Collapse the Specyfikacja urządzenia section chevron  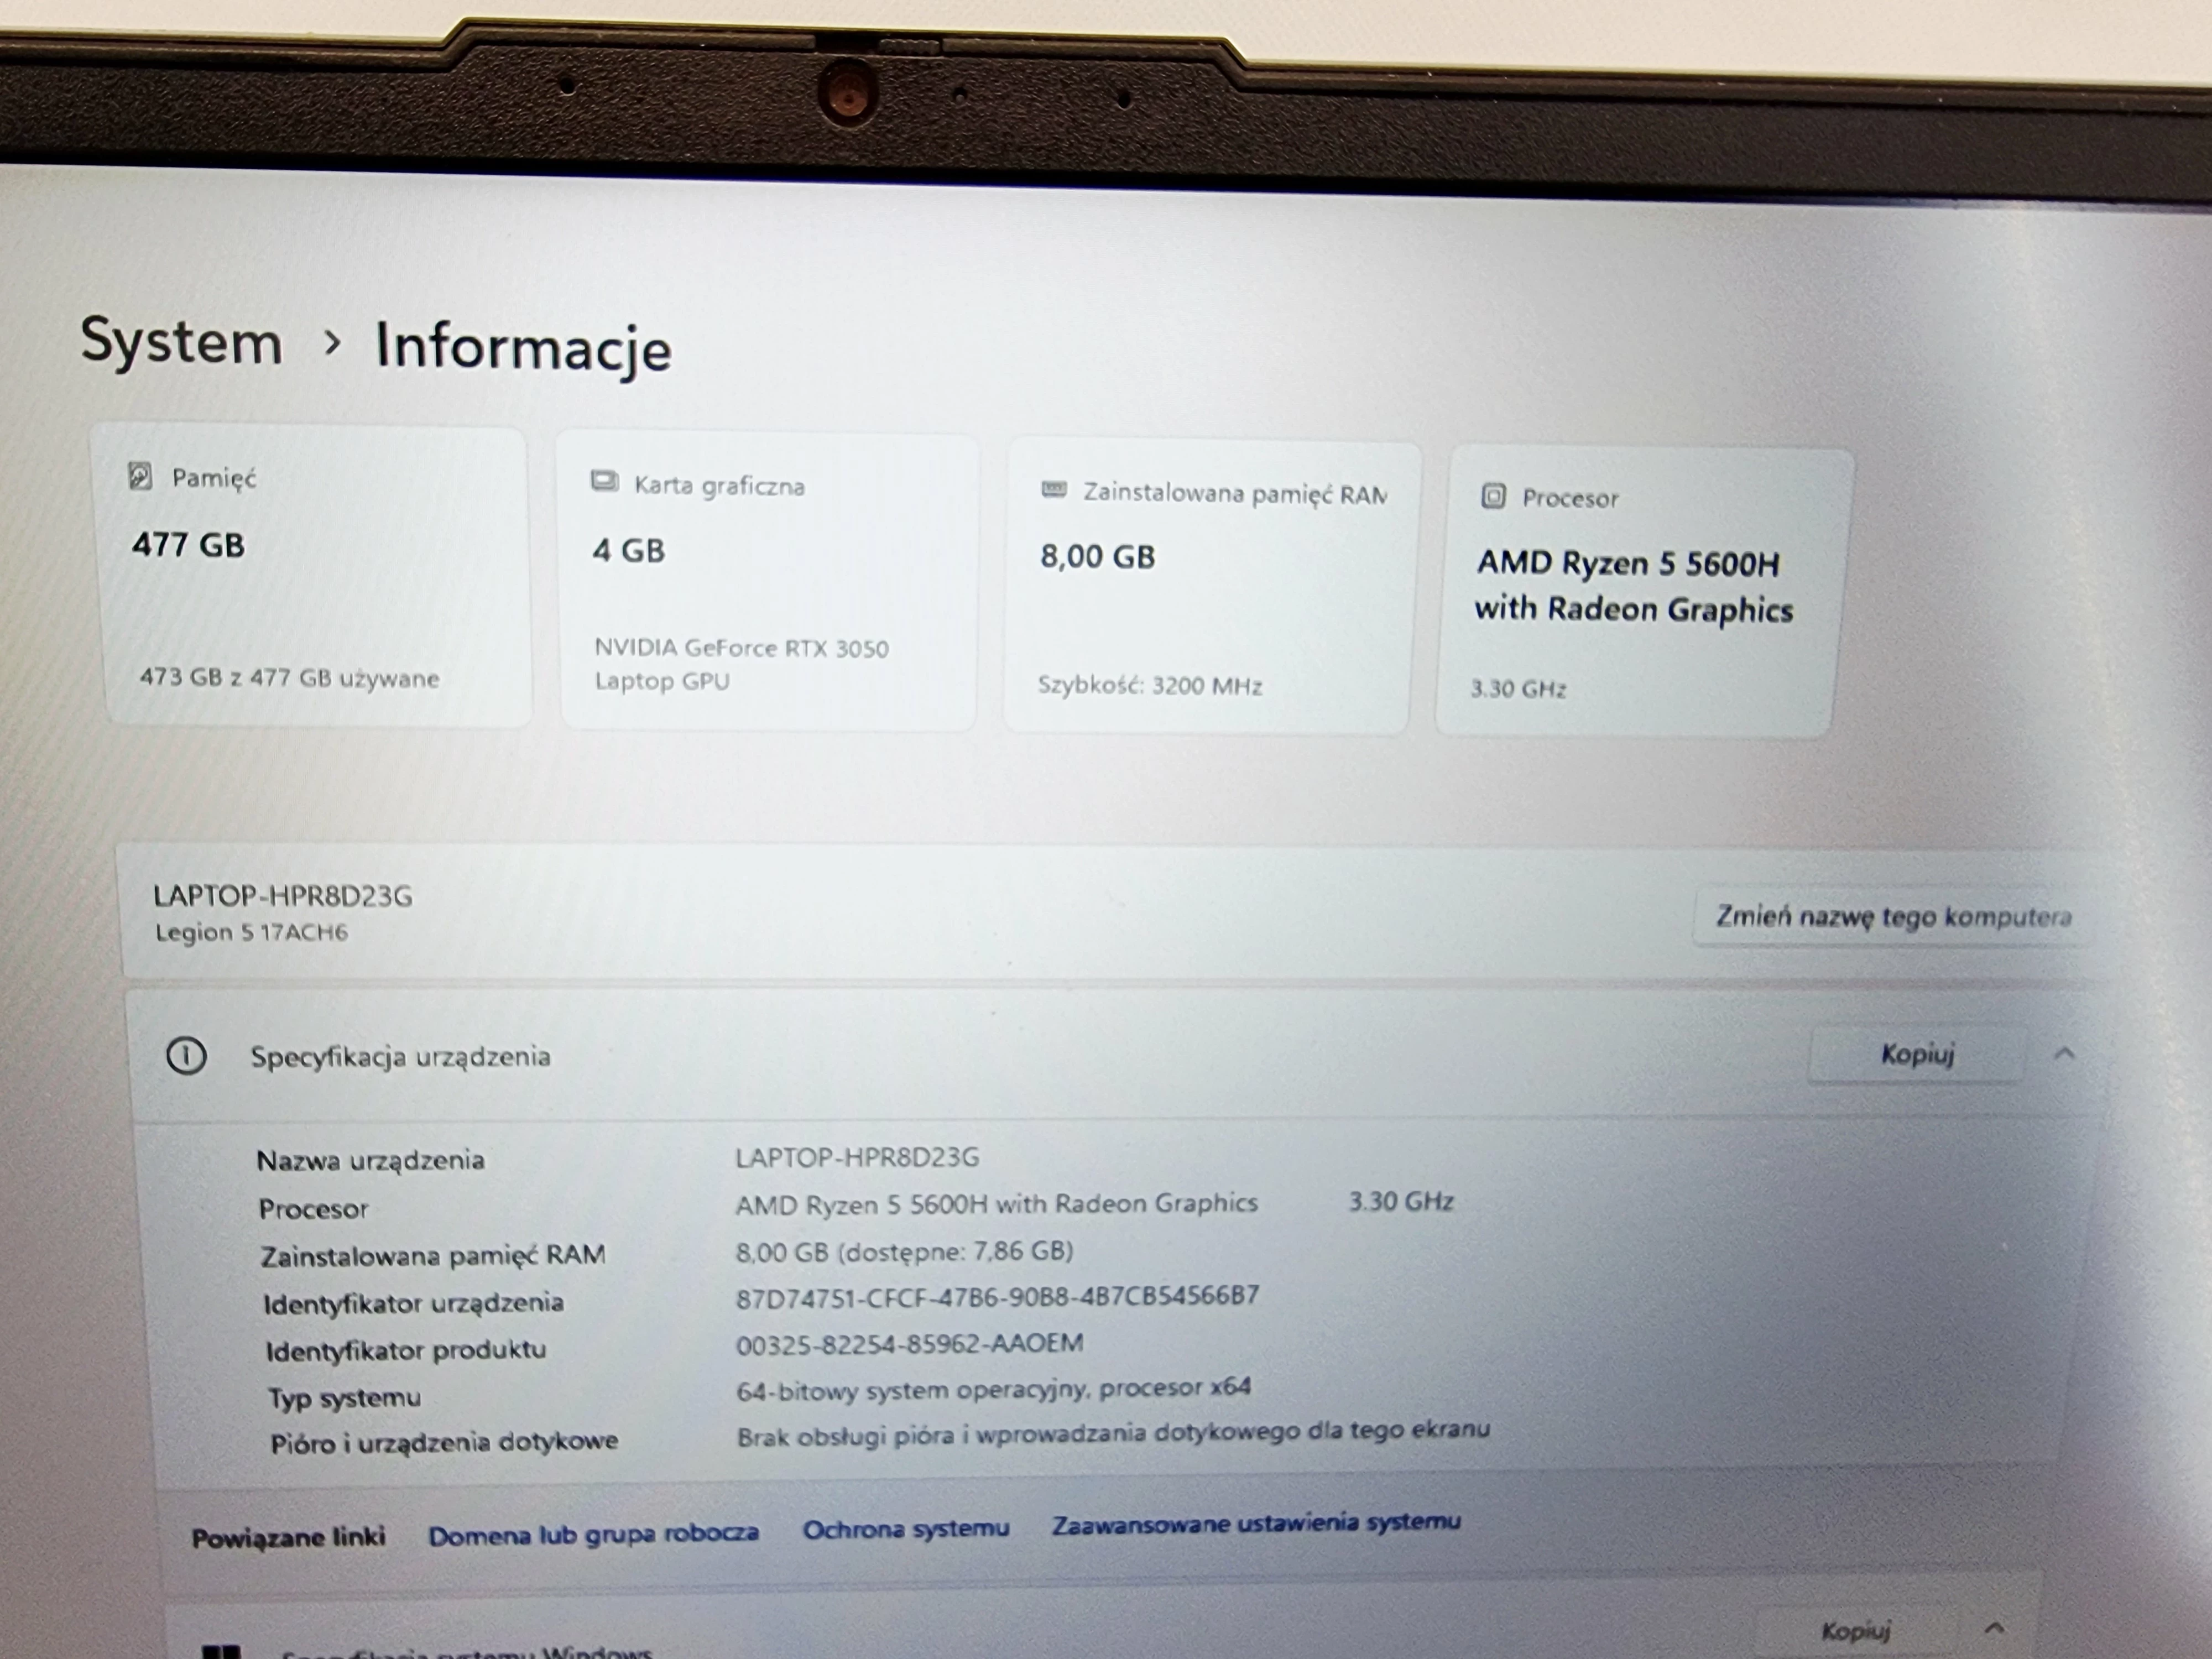(x=2064, y=1053)
